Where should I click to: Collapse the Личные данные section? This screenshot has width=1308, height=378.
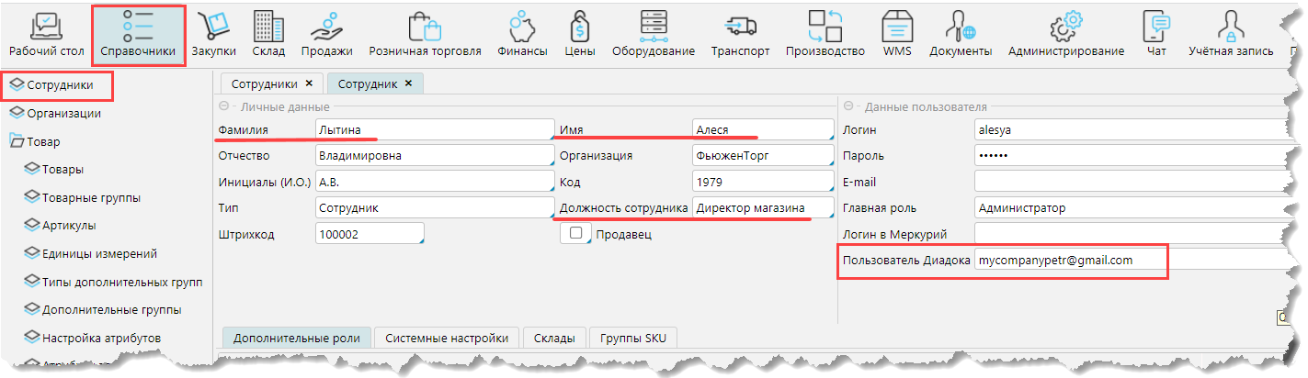pyautogui.click(x=224, y=107)
